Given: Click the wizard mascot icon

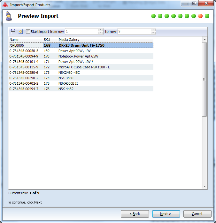Looking at the screenshot, I should (x=9, y=16).
